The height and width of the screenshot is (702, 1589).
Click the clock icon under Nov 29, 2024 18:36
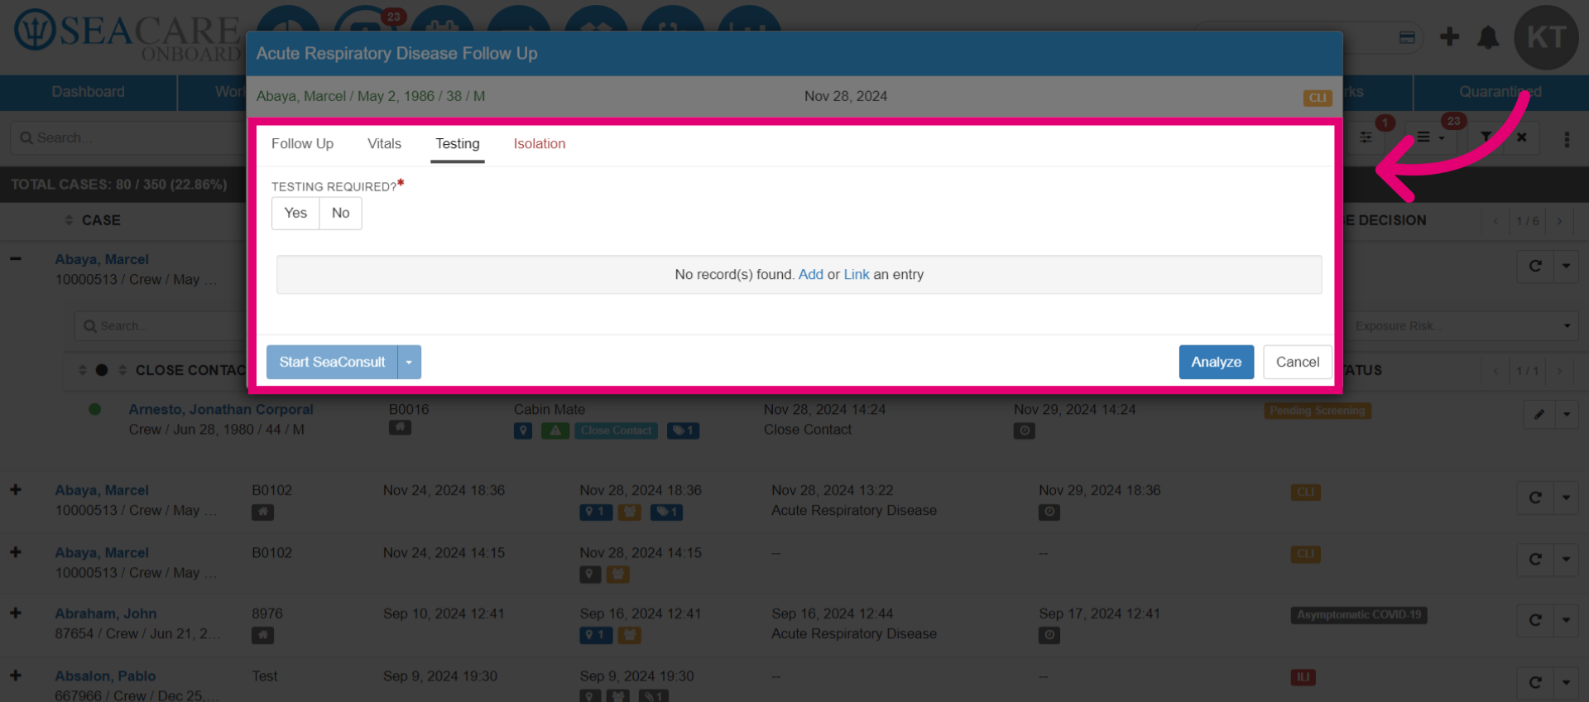click(1049, 512)
